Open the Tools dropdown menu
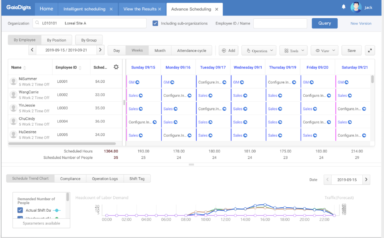The width and height of the screenshot is (384, 238). point(294,51)
